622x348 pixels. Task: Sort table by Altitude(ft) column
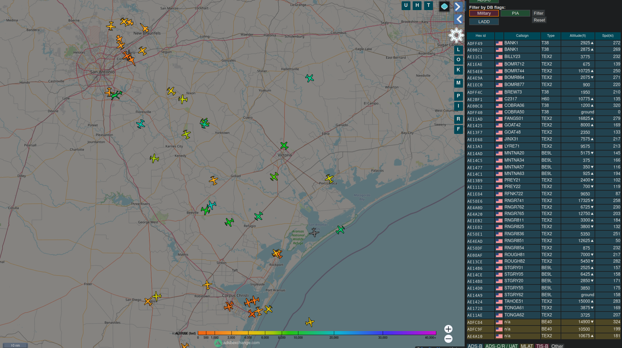pos(578,36)
